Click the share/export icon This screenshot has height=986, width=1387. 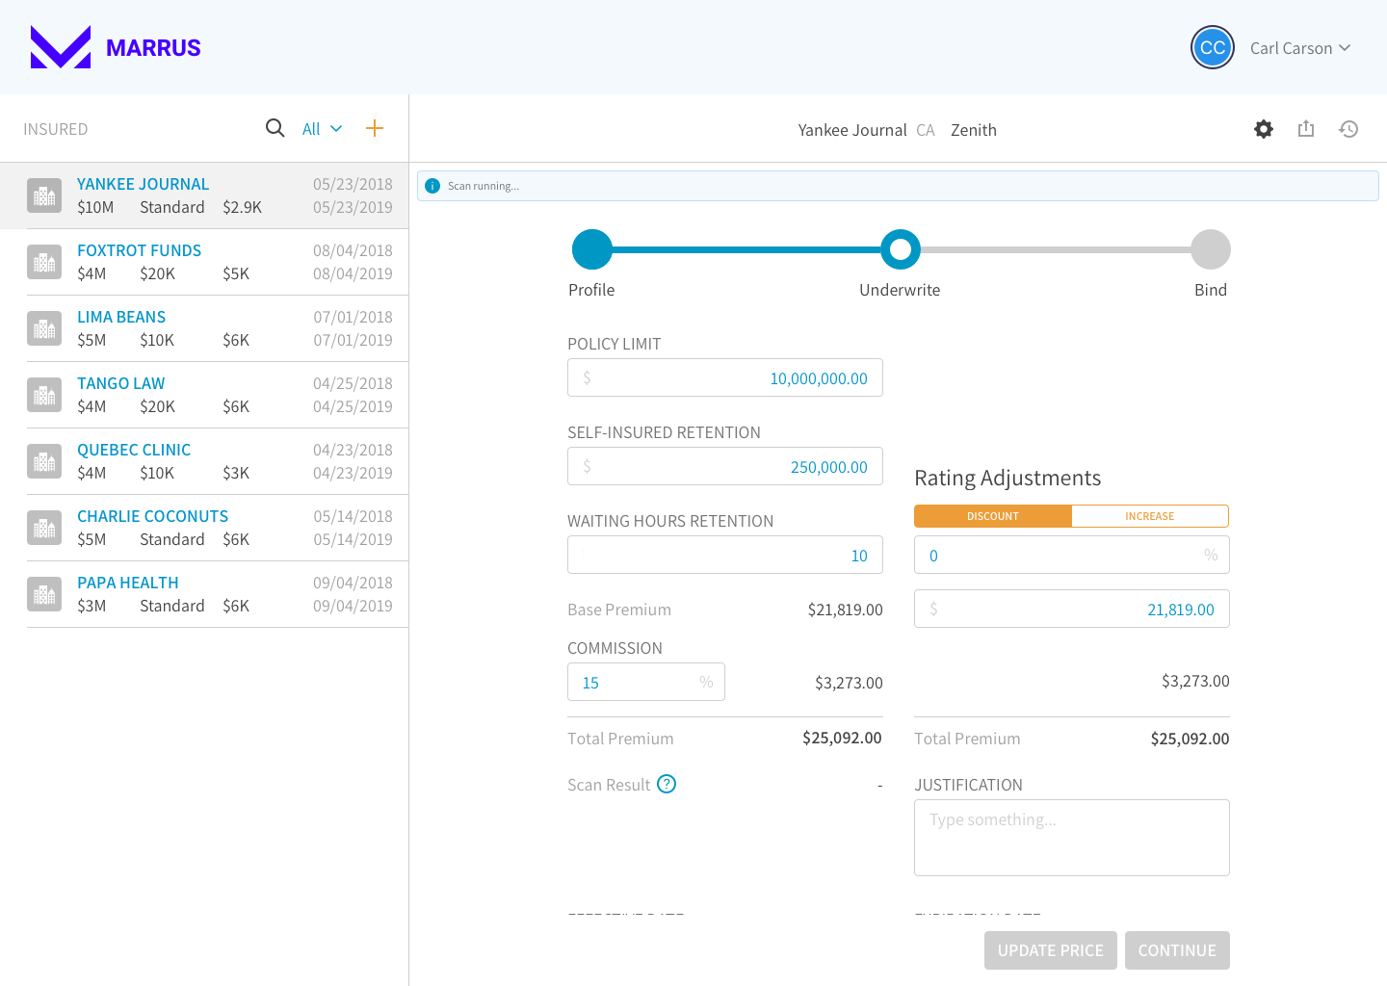1306,128
